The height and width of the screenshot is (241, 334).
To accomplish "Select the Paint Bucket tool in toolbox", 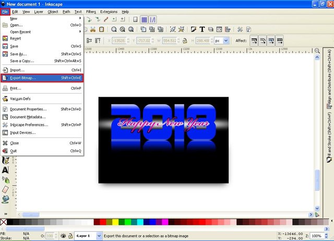I will [x=6, y=199].
